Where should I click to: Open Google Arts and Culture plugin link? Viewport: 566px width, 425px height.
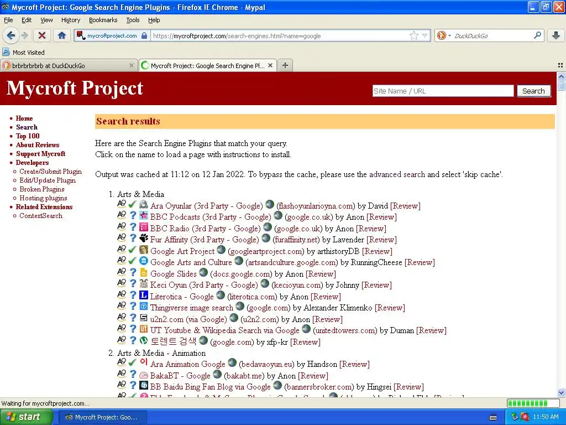[191, 262]
